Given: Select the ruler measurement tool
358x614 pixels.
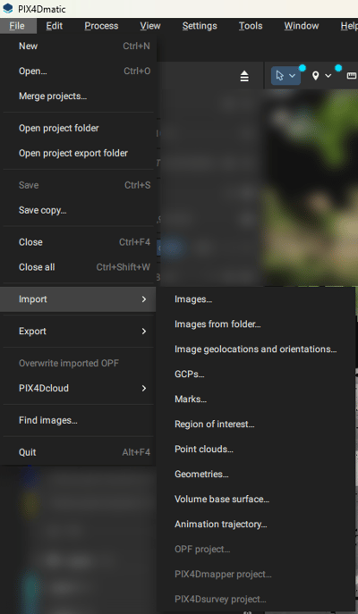Looking at the screenshot, I should 352,76.
